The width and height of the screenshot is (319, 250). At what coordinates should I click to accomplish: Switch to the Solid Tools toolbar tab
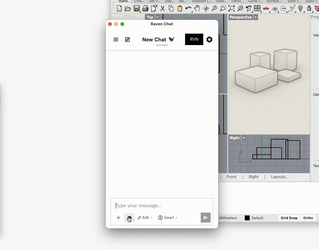pyautogui.click(x=294, y=1)
